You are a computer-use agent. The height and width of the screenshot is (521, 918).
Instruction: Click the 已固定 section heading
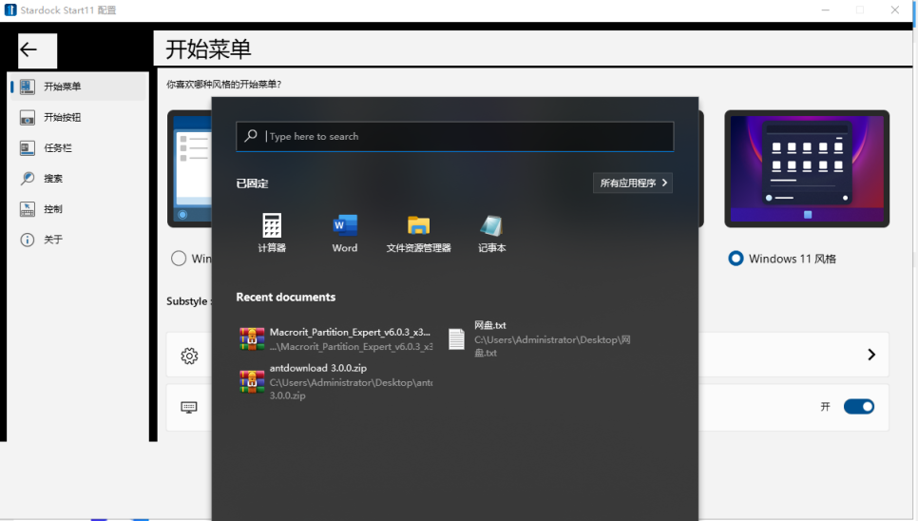[253, 183]
